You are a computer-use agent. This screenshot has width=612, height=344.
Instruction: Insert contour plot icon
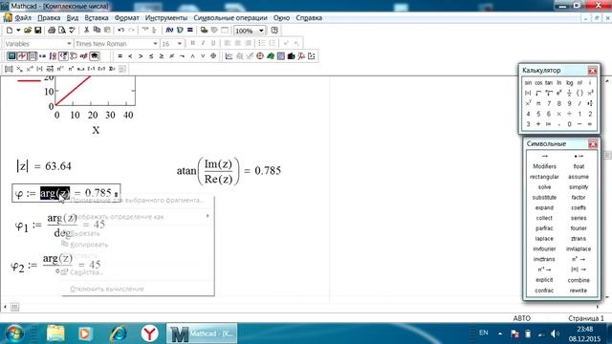coord(281,56)
